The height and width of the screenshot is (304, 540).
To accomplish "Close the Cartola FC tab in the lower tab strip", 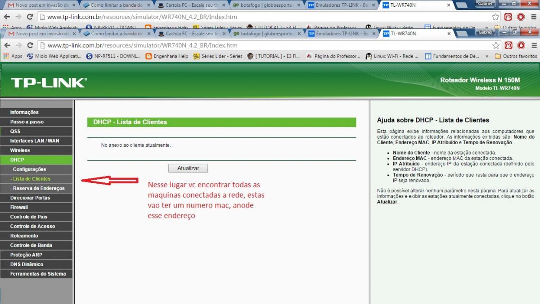I will point(224,34).
